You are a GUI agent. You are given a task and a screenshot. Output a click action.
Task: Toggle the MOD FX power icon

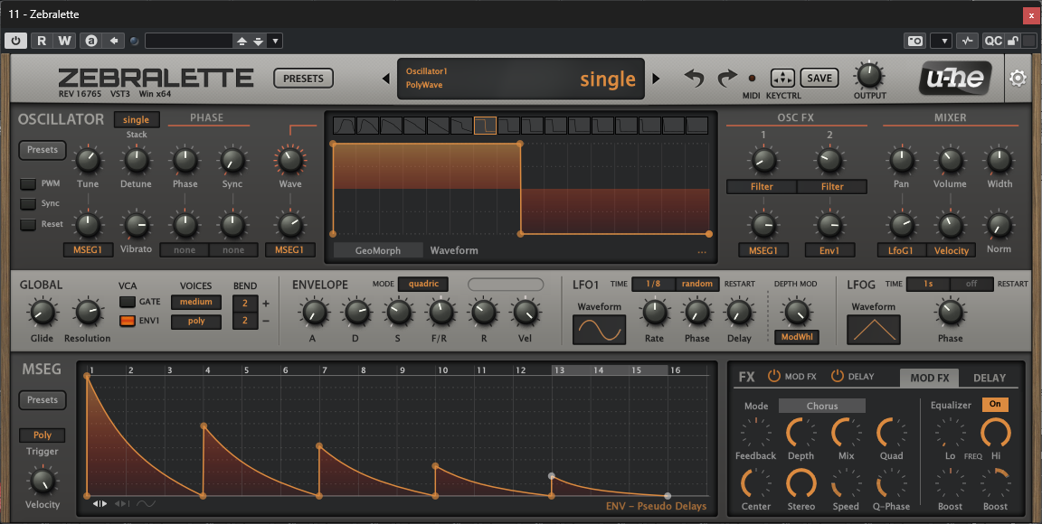coord(773,376)
